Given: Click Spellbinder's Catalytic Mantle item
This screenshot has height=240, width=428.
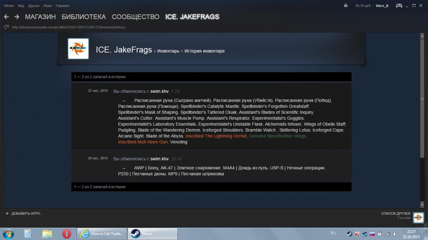Looking at the screenshot, I should 210,106.
